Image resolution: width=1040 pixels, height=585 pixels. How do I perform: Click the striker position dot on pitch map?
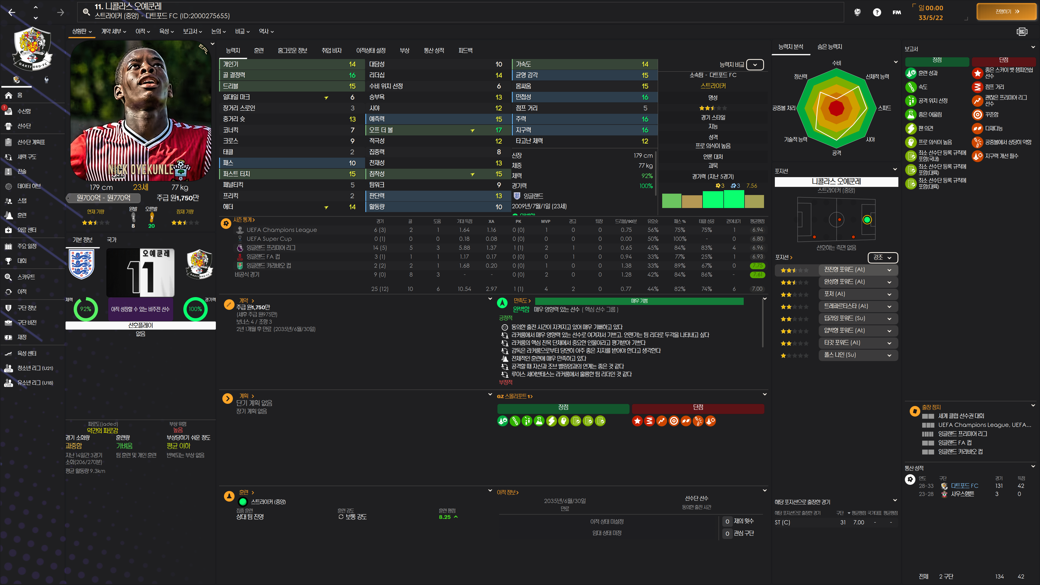coord(867,220)
